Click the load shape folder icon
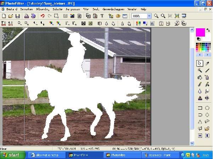The height and width of the screenshot is (159, 213). (207, 128)
